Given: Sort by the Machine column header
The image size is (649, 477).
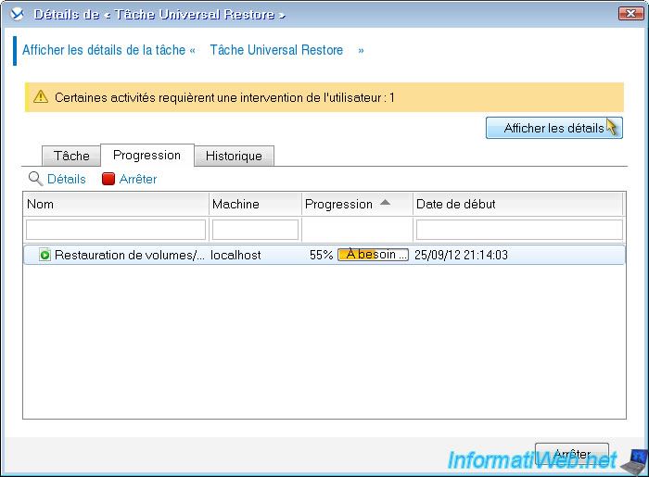Looking at the screenshot, I should pos(255,204).
